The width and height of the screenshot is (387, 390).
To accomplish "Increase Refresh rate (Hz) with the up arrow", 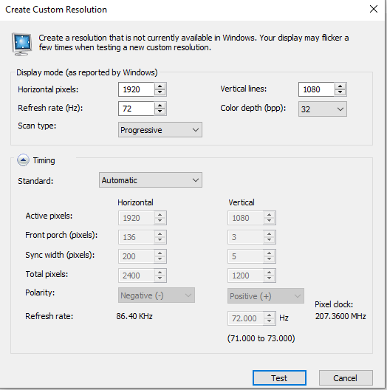I will tap(160, 106).
